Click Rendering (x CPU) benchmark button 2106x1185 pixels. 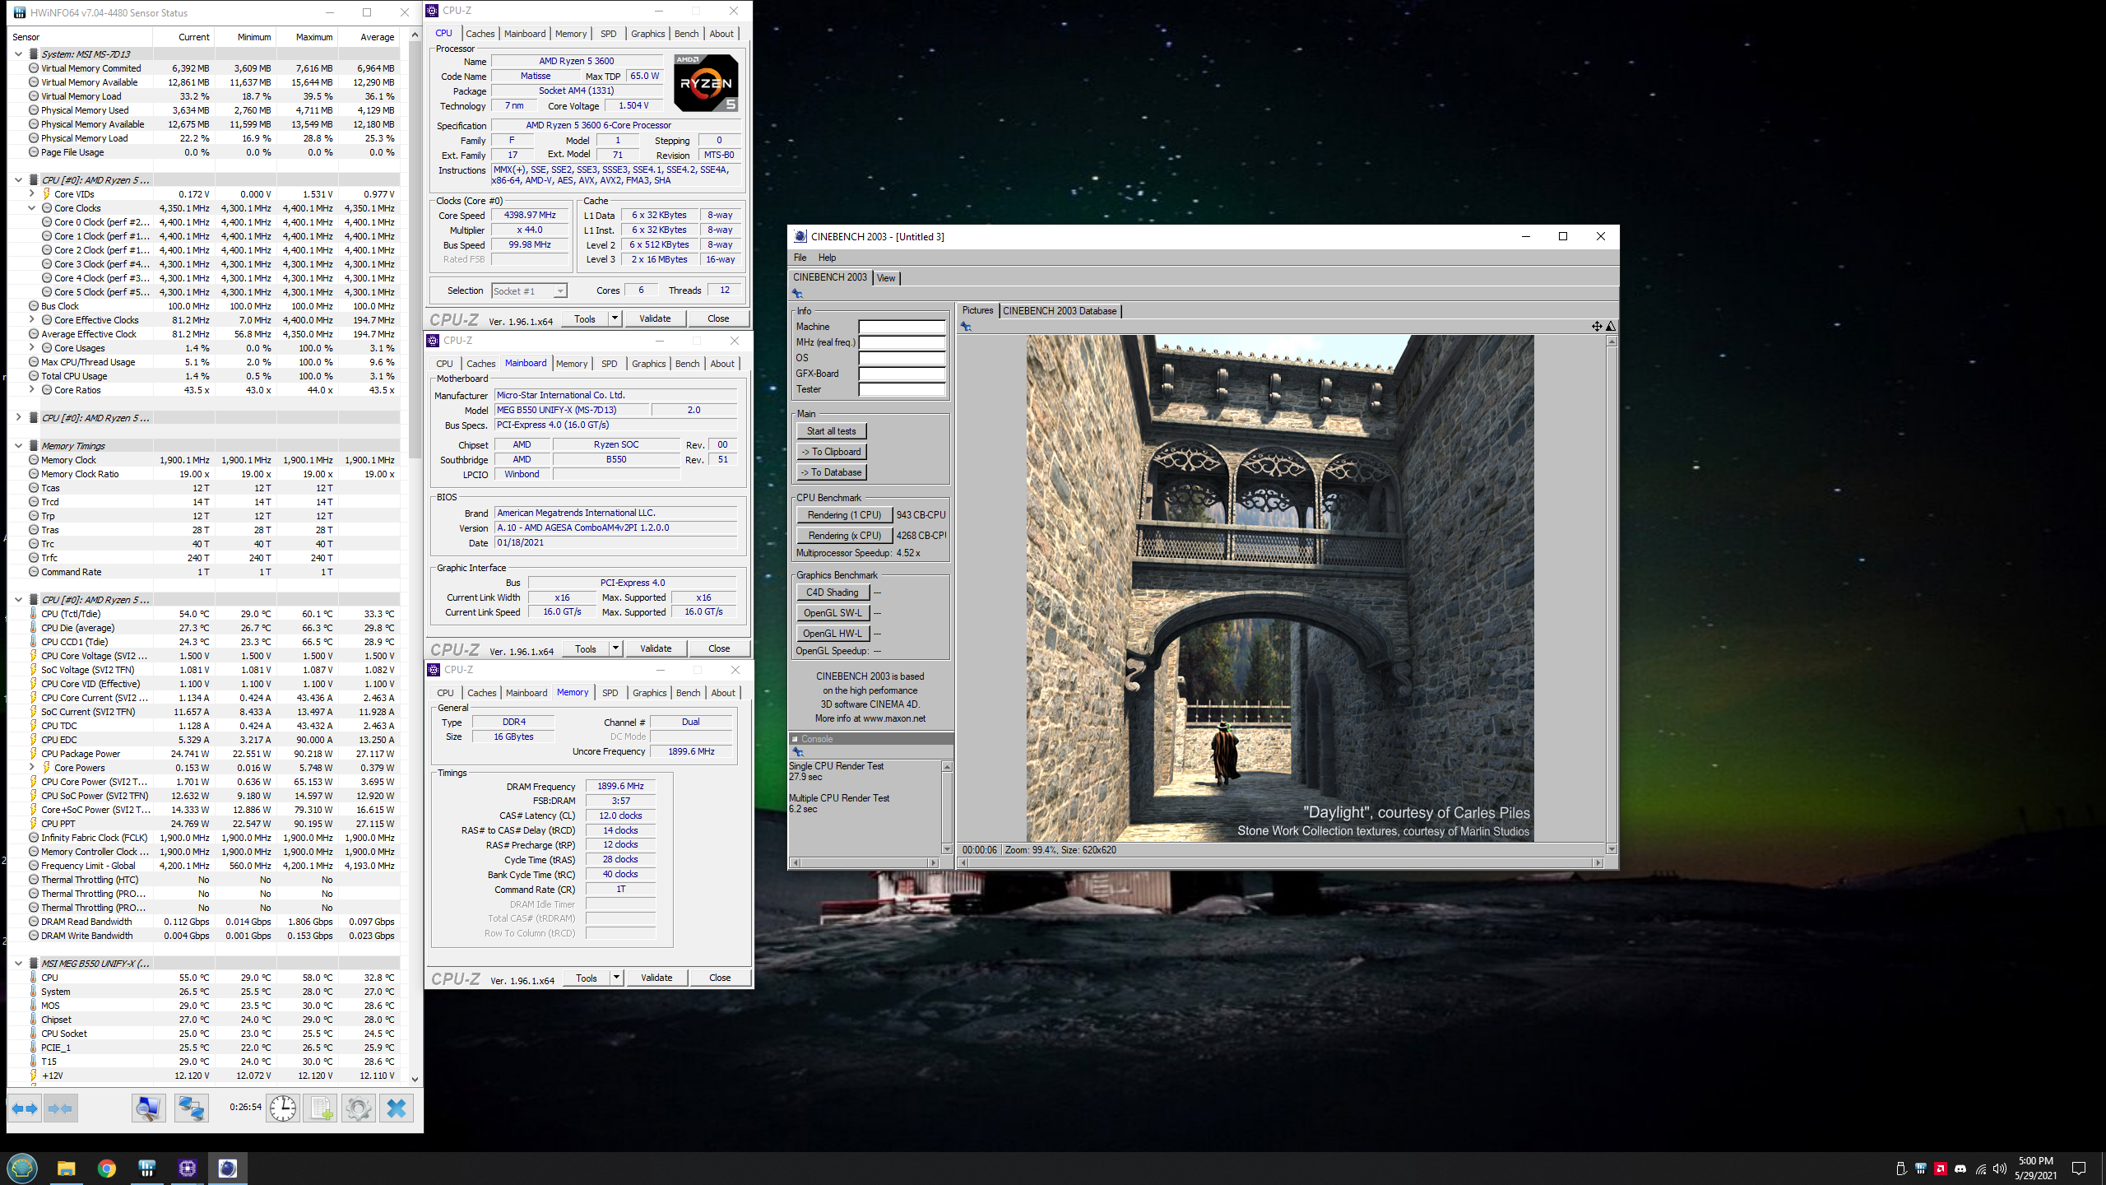click(844, 536)
